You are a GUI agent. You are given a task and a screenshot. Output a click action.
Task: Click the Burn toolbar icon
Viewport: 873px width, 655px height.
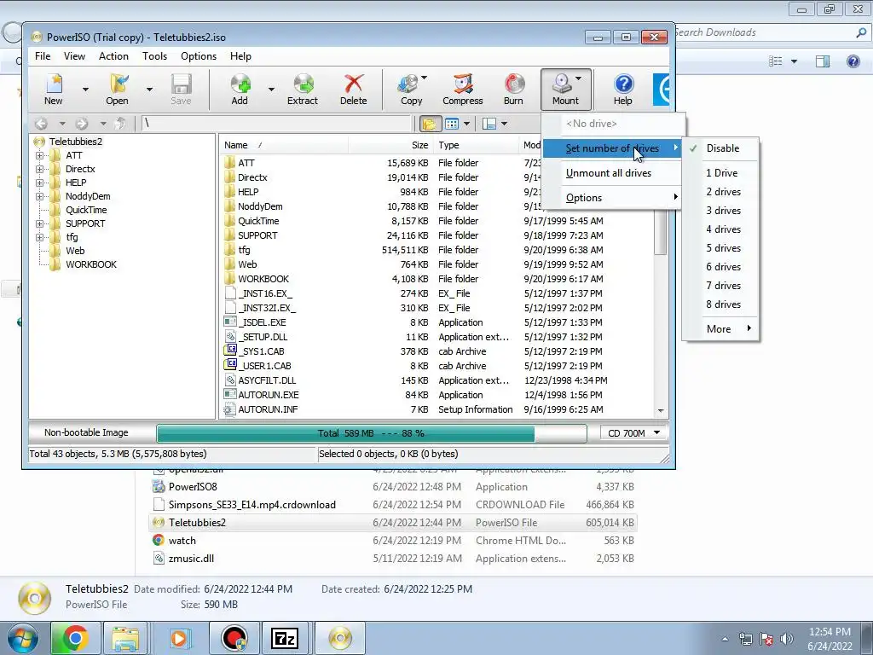(513, 89)
